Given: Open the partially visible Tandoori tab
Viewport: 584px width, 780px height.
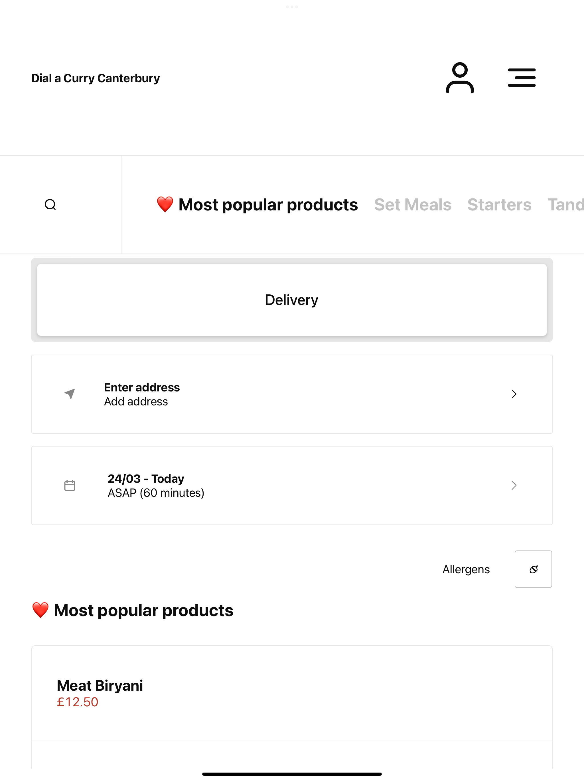Looking at the screenshot, I should pos(566,204).
